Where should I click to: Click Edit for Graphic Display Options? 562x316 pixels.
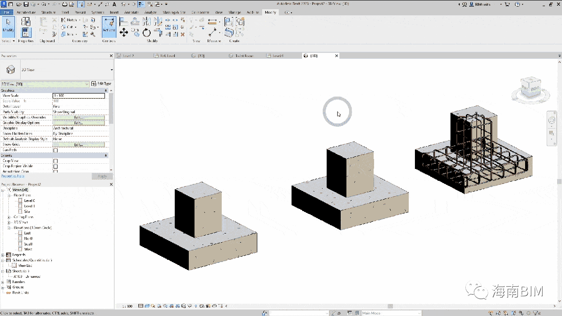[x=79, y=122]
